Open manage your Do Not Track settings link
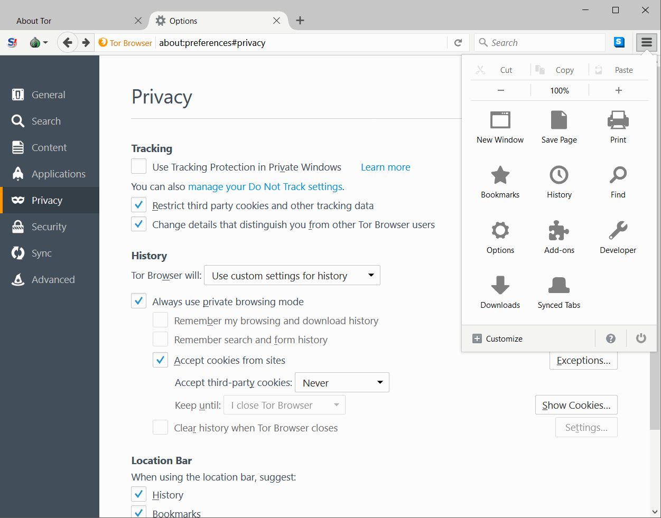Image resolution: width=661 pixels, height=518 pixels. point(265,186)
